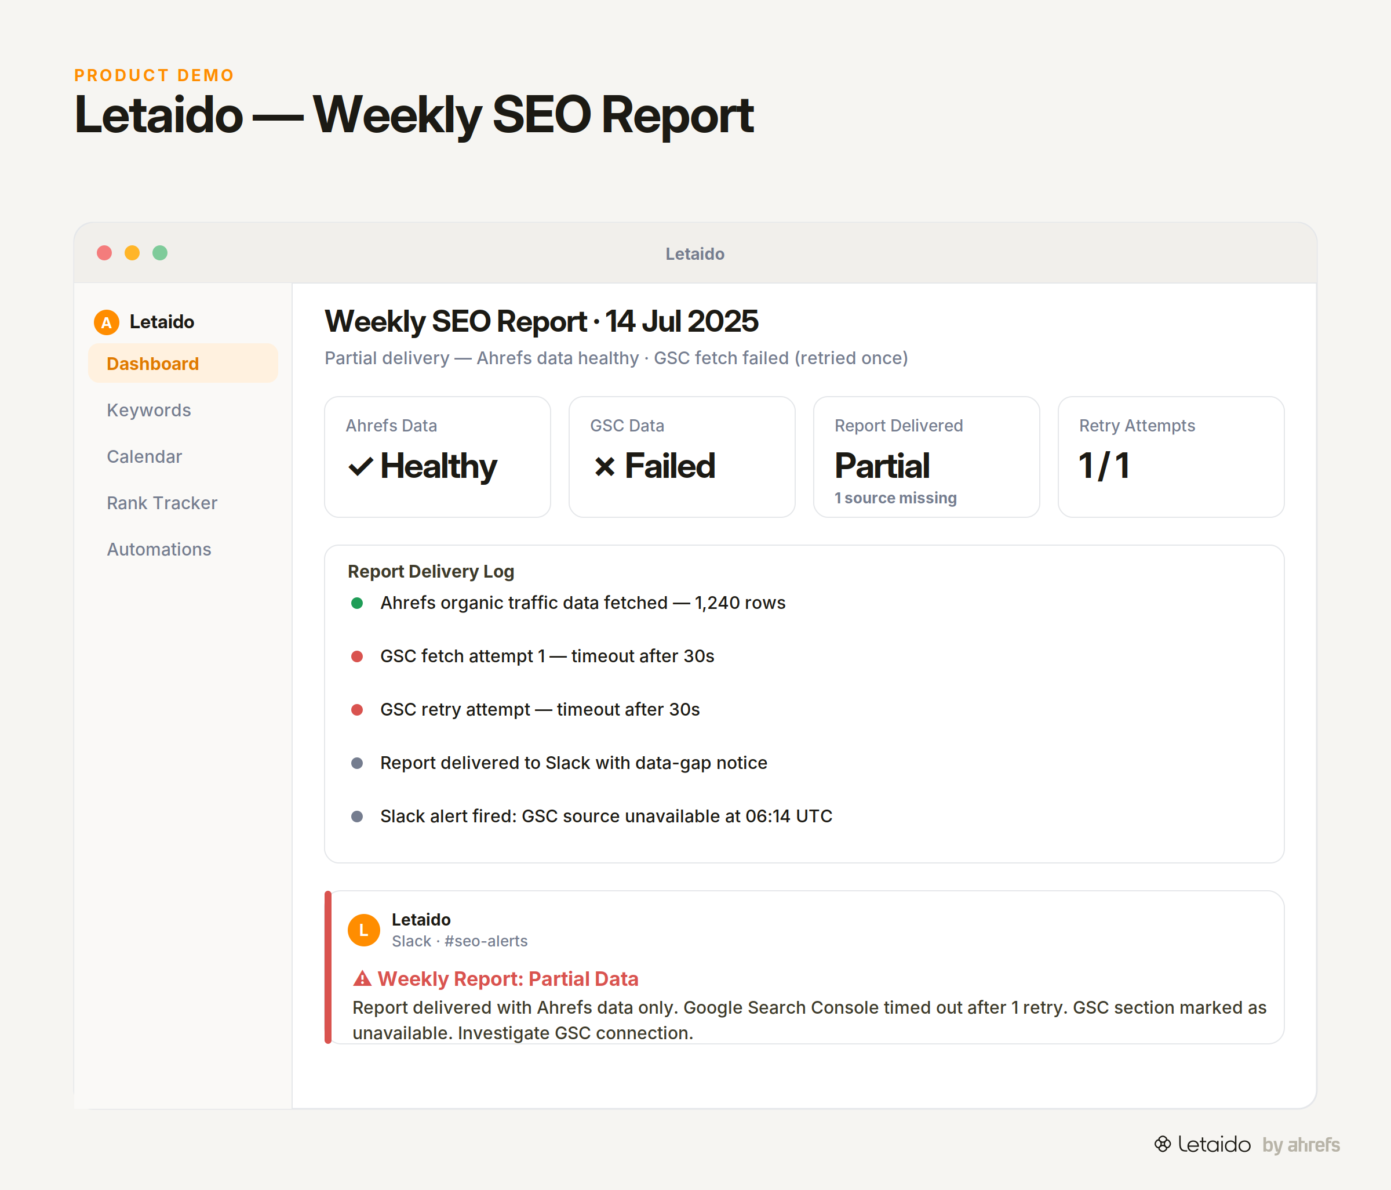
Task: Click the Letaido sender name in Slack alert
Action: tap(421, 919)
